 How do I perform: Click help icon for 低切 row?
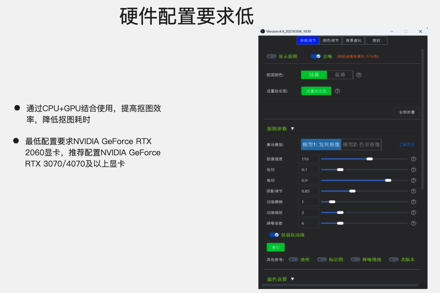pos(413,170)
